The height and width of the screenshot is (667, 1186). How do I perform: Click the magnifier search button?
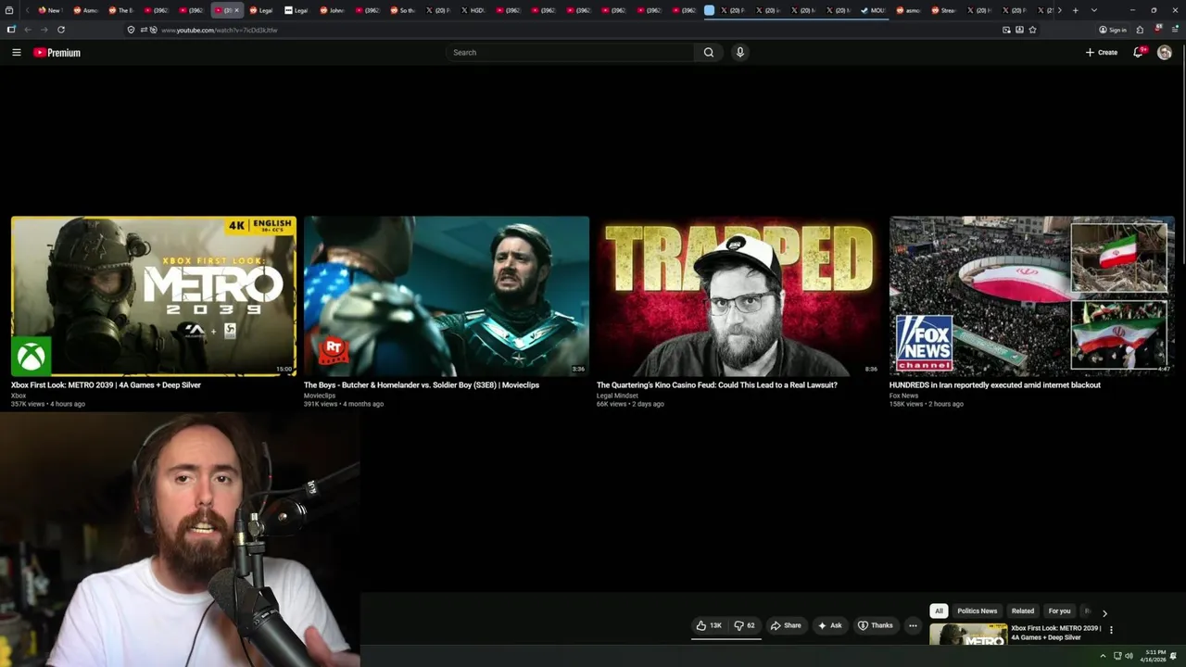click(x=709, y=53)
